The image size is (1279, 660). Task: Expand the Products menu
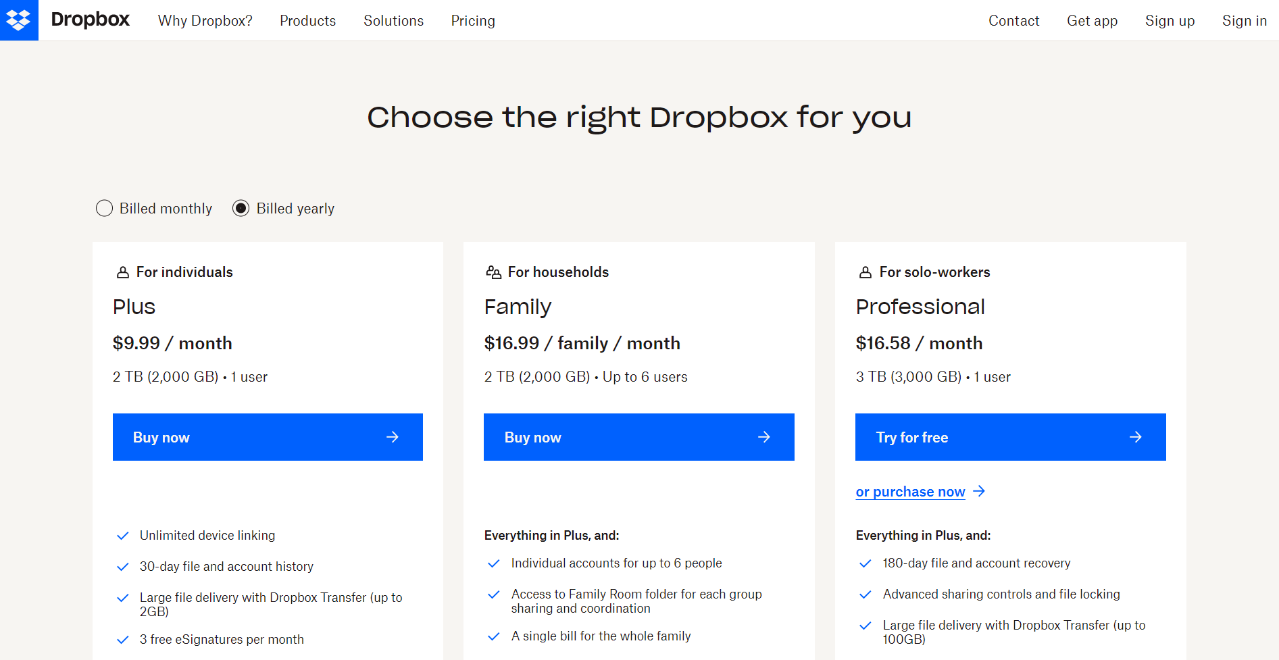click(x=307, y=21)
